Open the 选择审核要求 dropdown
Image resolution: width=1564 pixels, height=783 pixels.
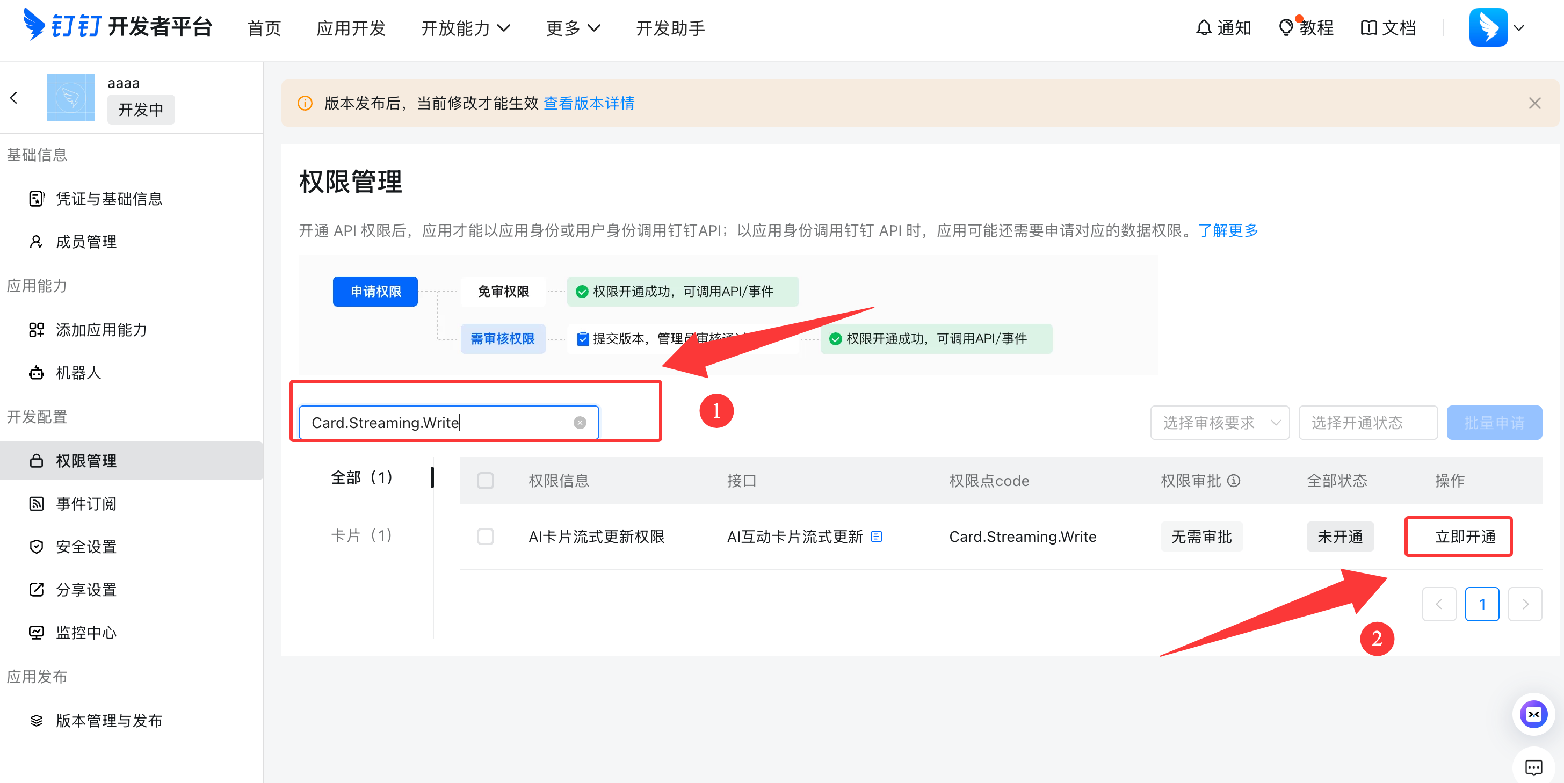tap(1219, 423)
